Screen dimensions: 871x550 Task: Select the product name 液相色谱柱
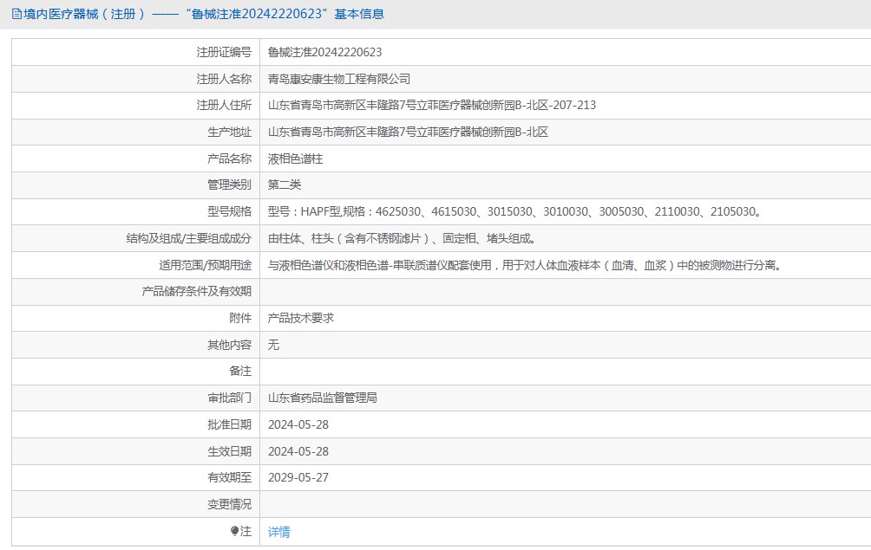pyautogui.click(x=295, y=159)
